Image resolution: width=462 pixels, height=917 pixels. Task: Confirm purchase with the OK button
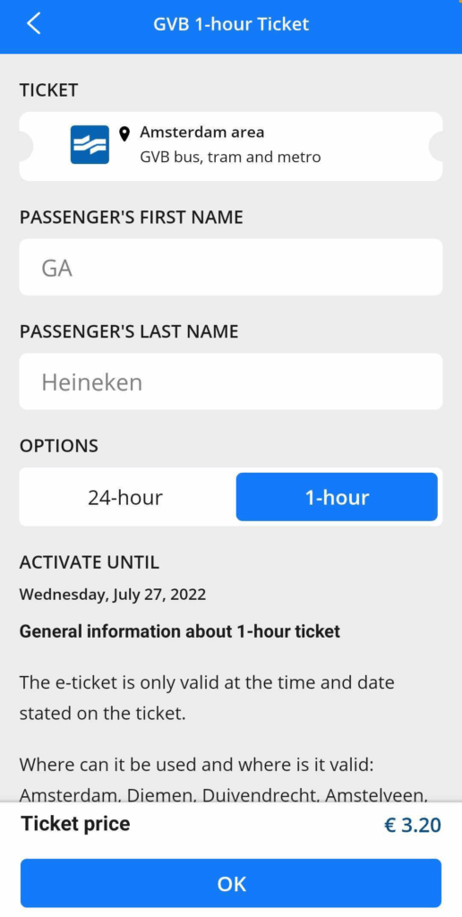click(231, 883)
